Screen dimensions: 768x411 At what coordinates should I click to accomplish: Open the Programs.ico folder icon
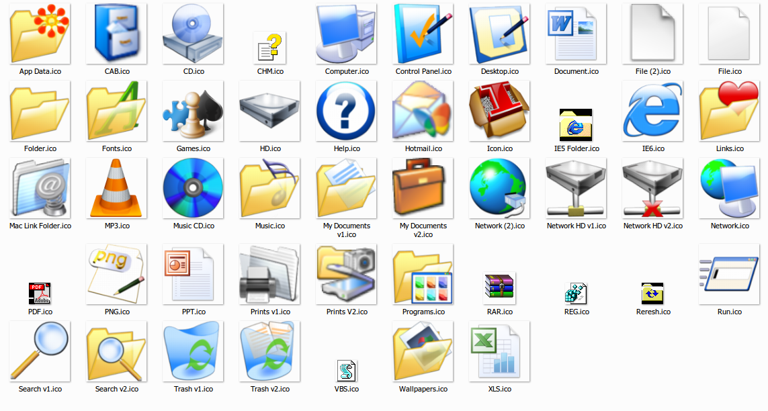(x=423, y=275)
